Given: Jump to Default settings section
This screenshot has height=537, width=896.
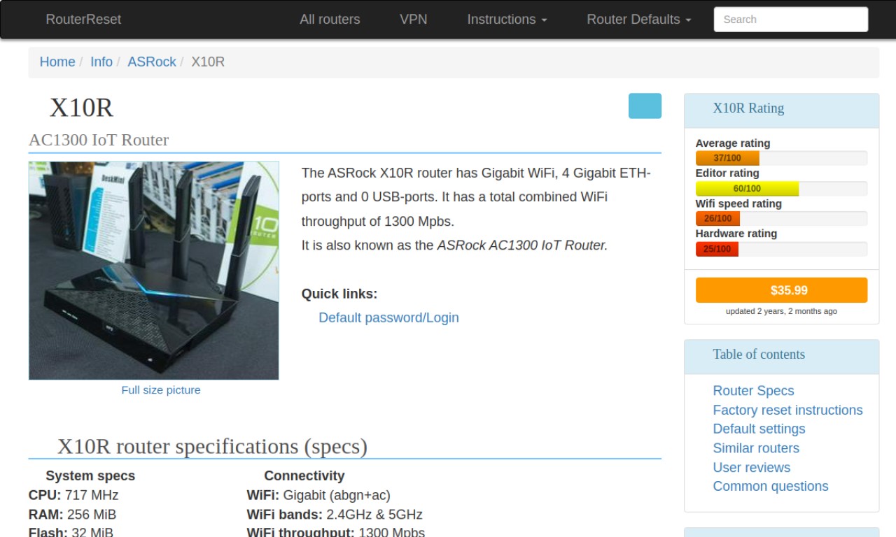Looking at the screenshot, I should pyautogui.click(x=759, y=429).
